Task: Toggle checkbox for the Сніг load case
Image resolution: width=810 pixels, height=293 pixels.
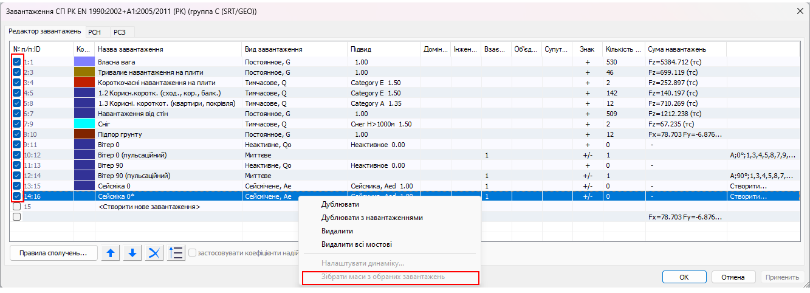Action: coord(17,124)
